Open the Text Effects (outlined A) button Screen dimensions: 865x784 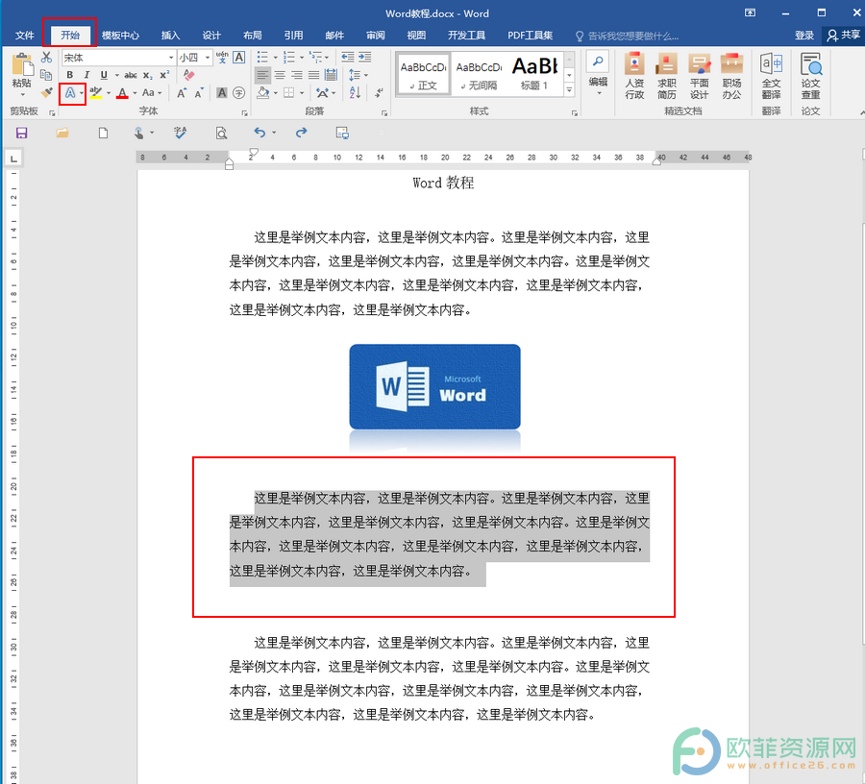coord(70,92)
